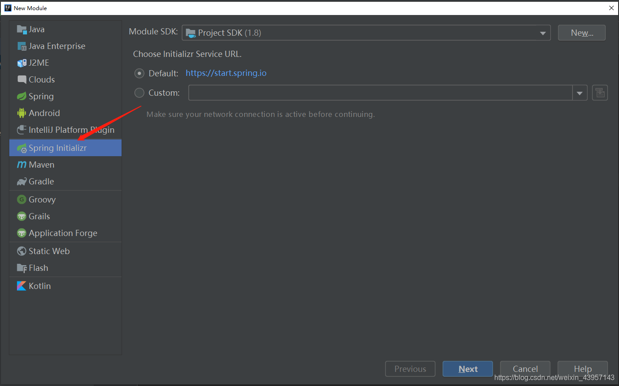
Task: Click the IntelliJ logo in title bar
Action: pos(8,8)
